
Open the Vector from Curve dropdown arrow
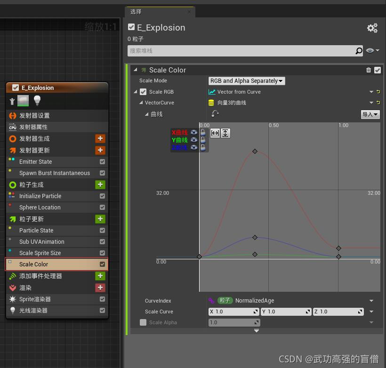pos(371,92)
